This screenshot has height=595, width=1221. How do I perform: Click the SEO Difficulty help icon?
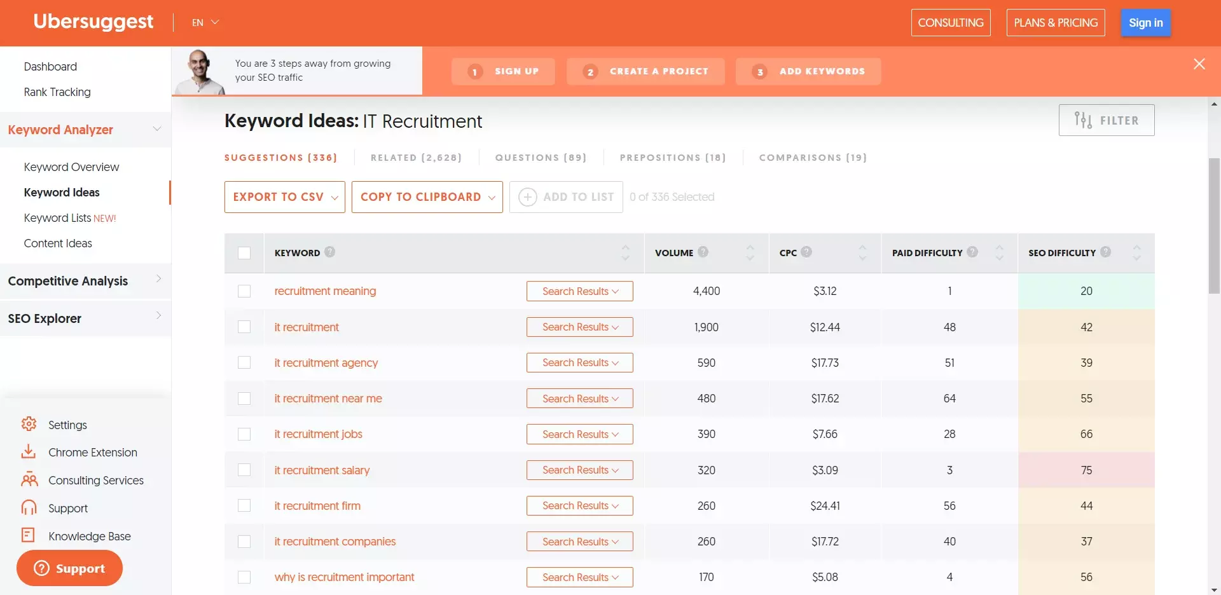coord(1106,252)
